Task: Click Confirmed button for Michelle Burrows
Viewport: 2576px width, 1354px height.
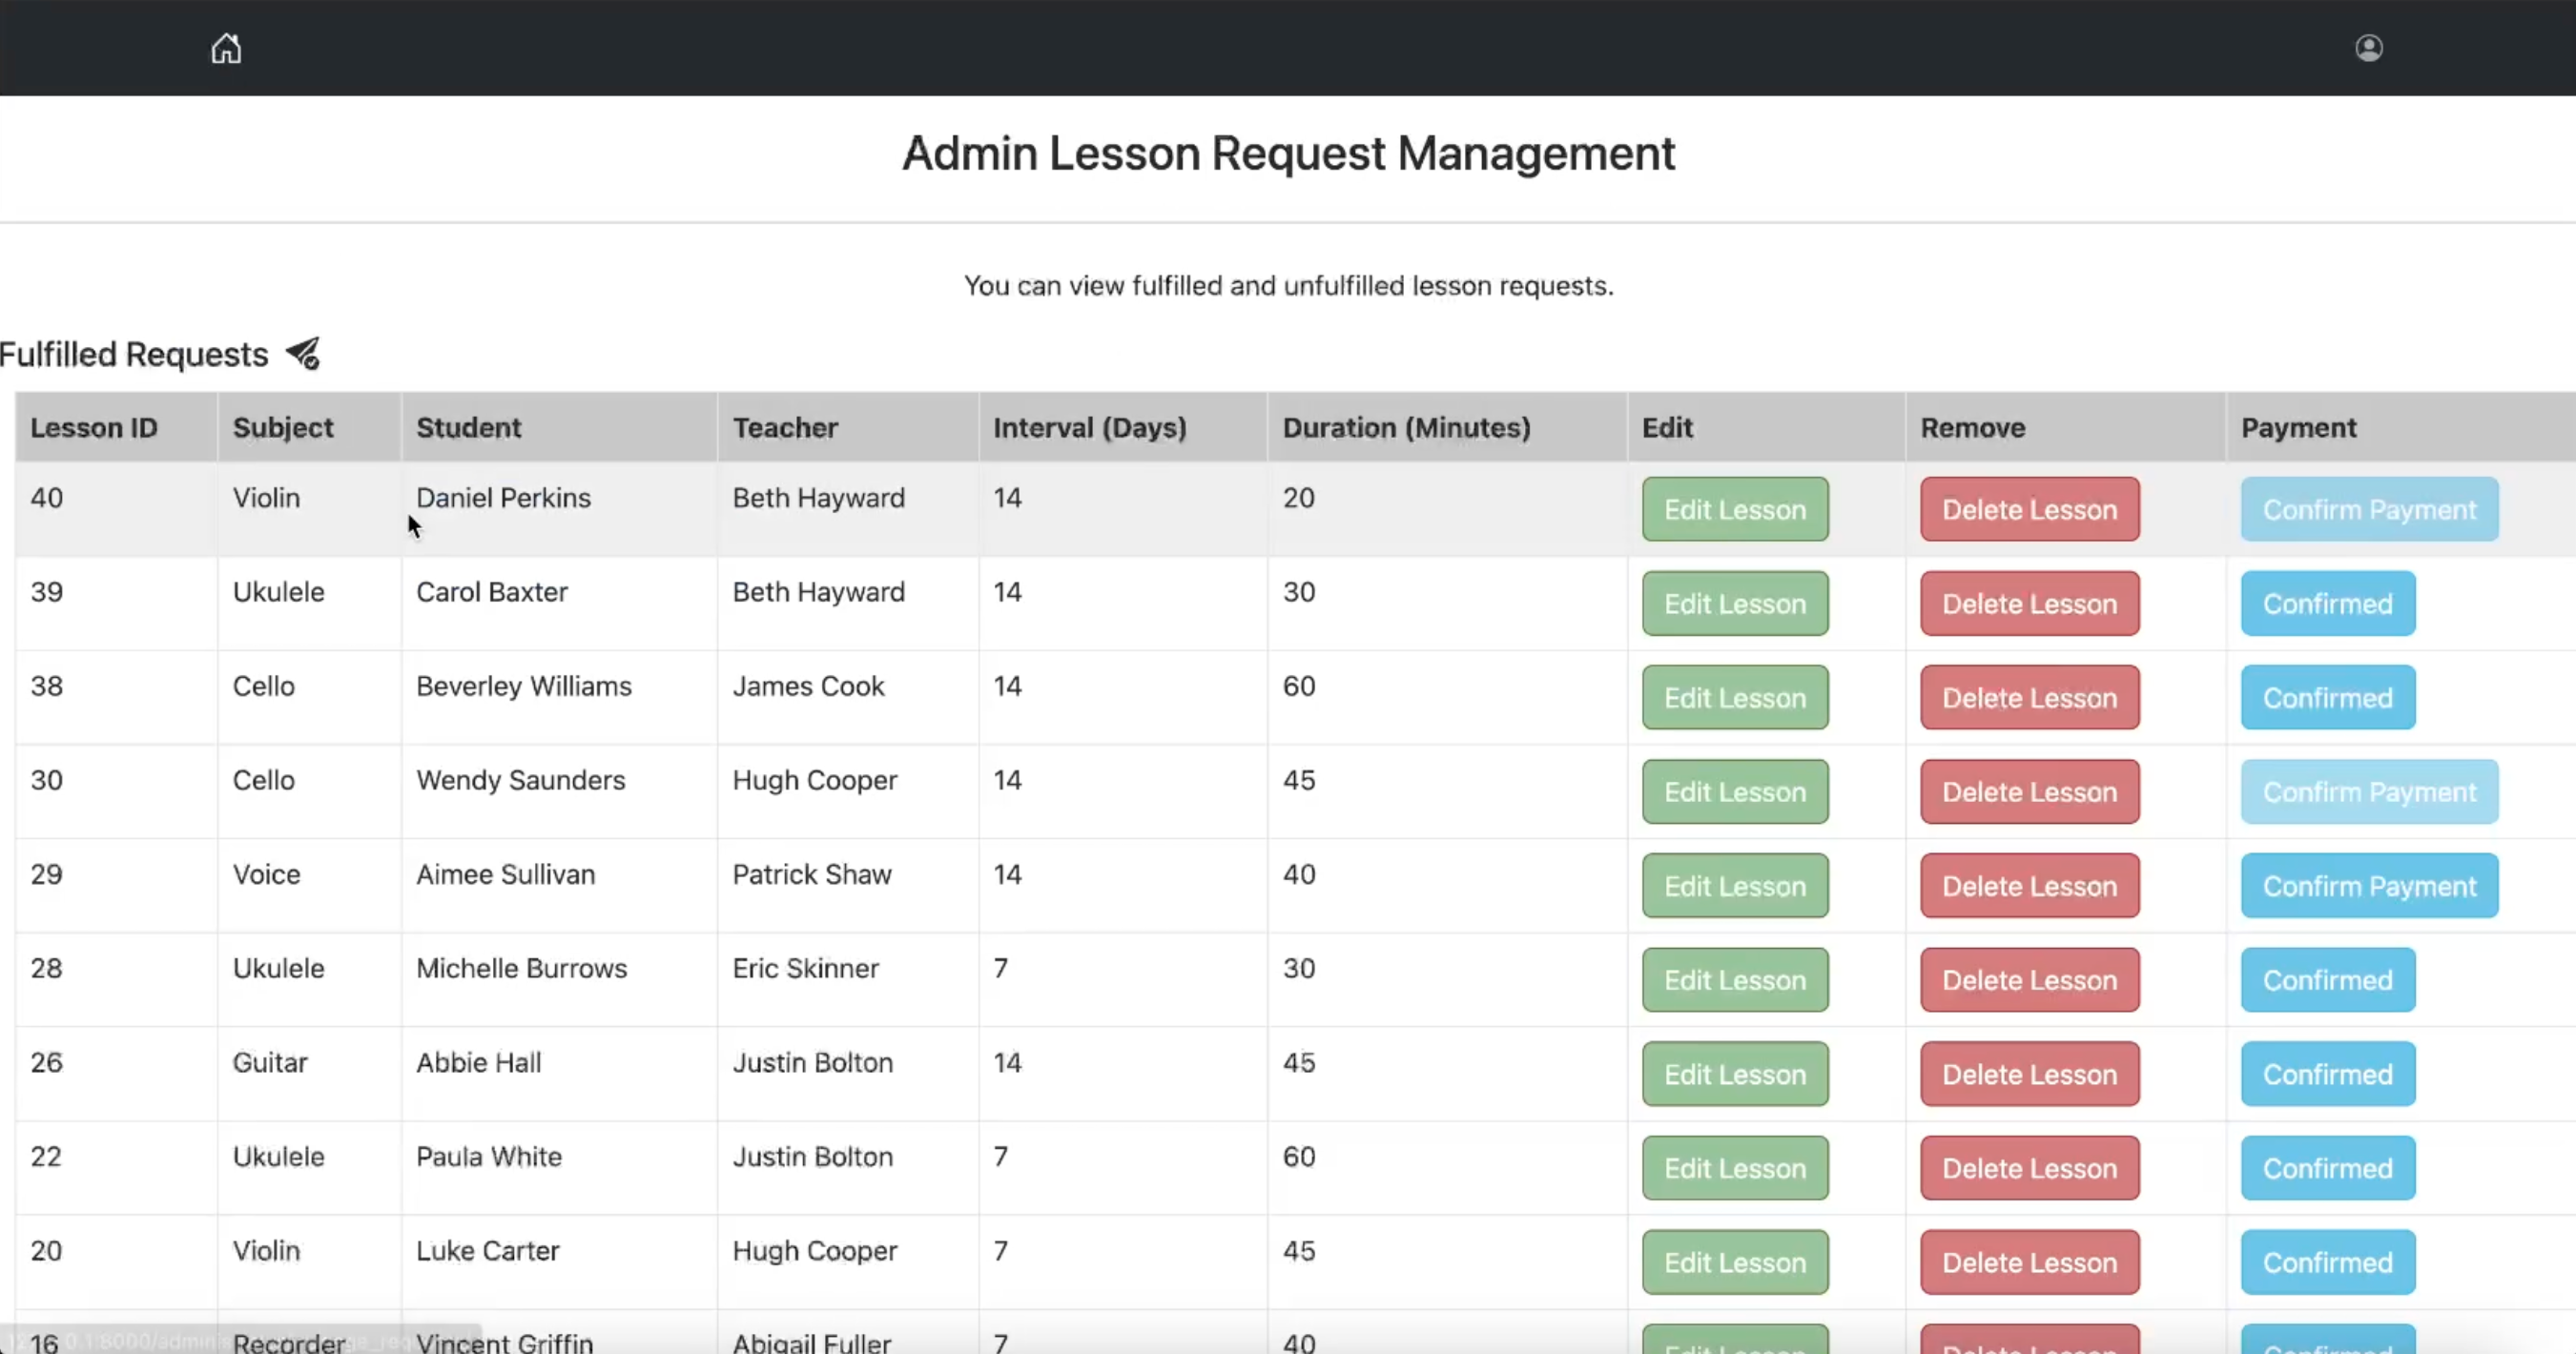Action: [x=2327, y=980]
